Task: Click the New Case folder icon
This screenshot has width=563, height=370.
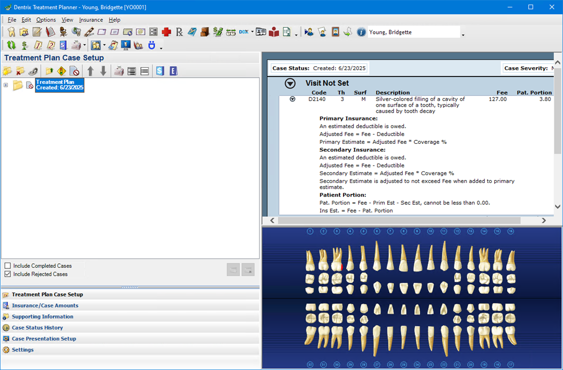Action: (x=7, y=71)
